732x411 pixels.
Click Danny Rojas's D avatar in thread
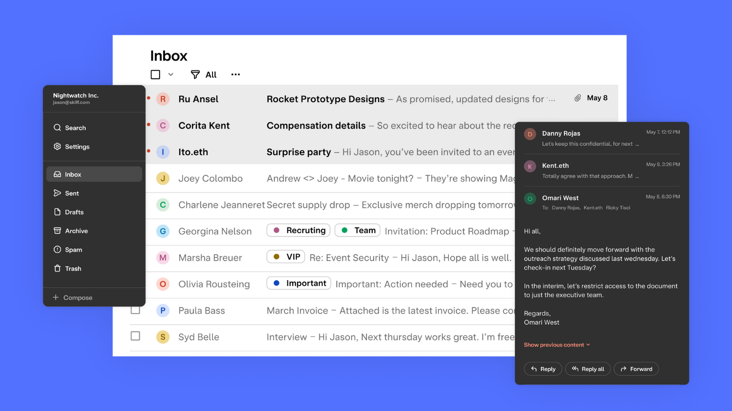(x=530, y=134)
